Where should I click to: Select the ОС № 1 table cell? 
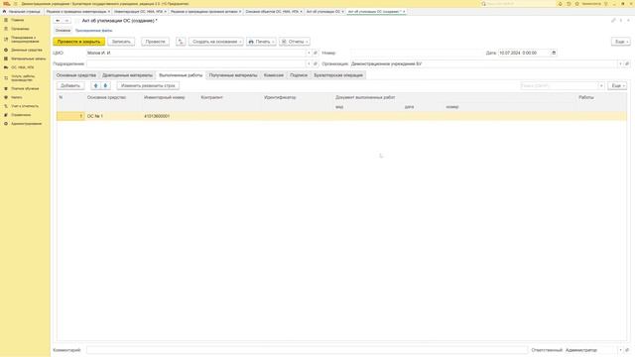pos(113,116)
